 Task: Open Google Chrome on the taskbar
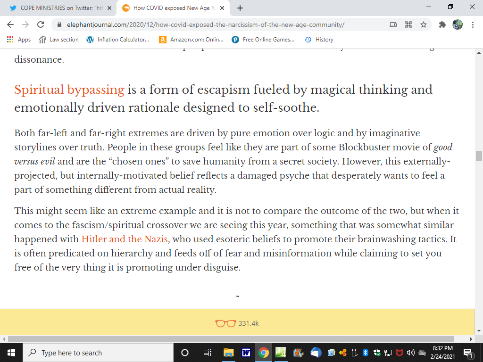263,353
